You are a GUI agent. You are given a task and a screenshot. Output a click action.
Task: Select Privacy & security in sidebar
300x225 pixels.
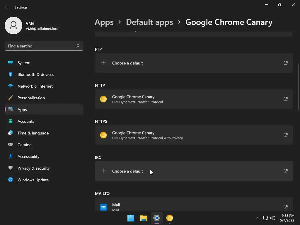pos(33,168)
